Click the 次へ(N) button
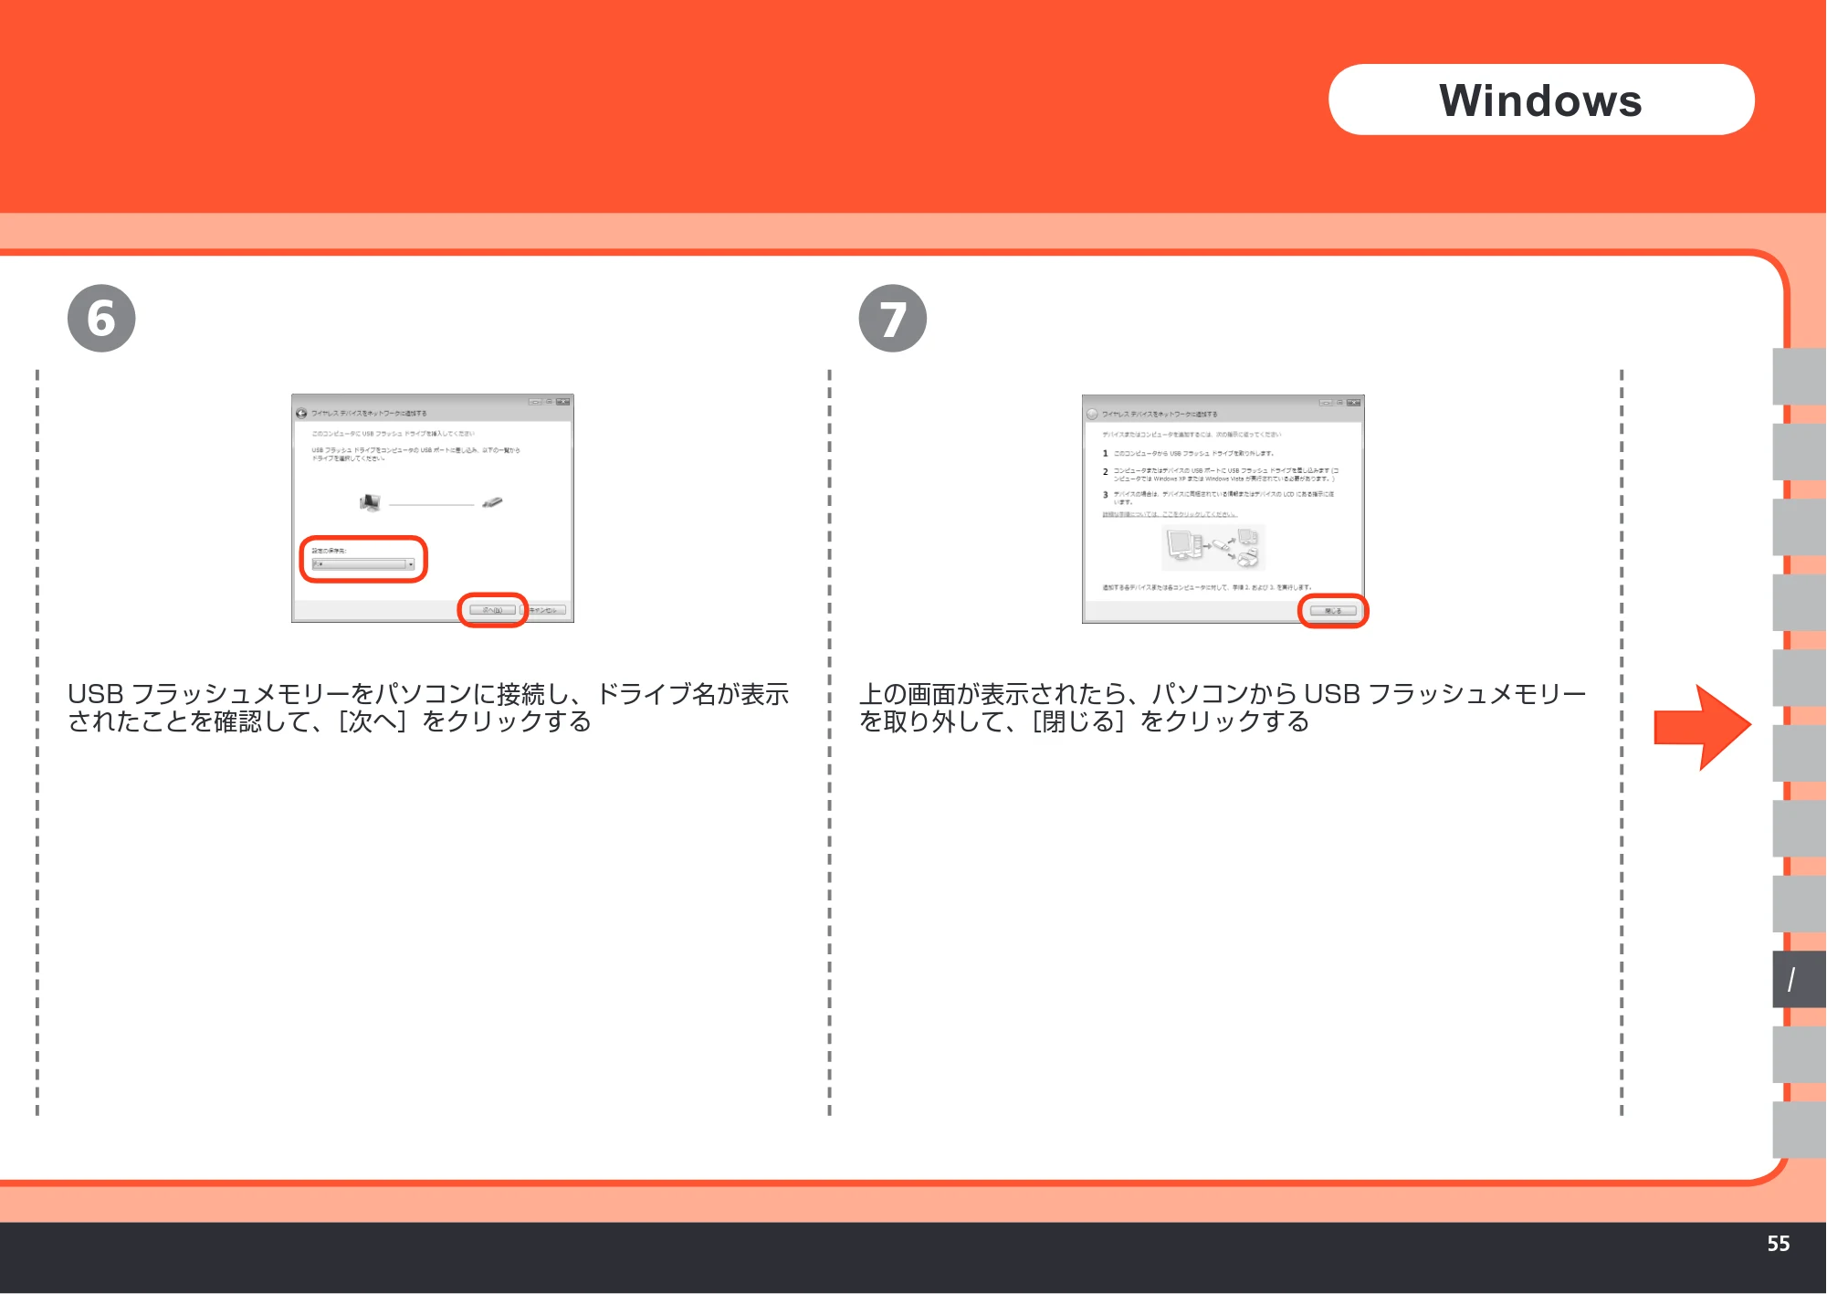This screenshot has width=1827, height=1294. pyautogui.click(x=492, y=610)
